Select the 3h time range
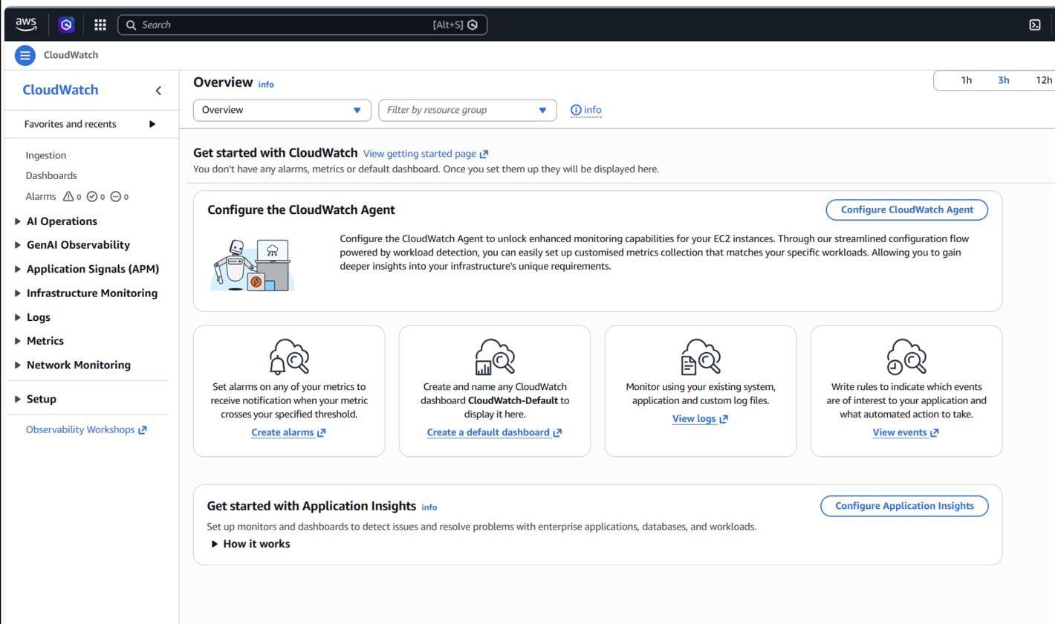This screenshot has width=1061, height=624. click(x=1004, y=80)
